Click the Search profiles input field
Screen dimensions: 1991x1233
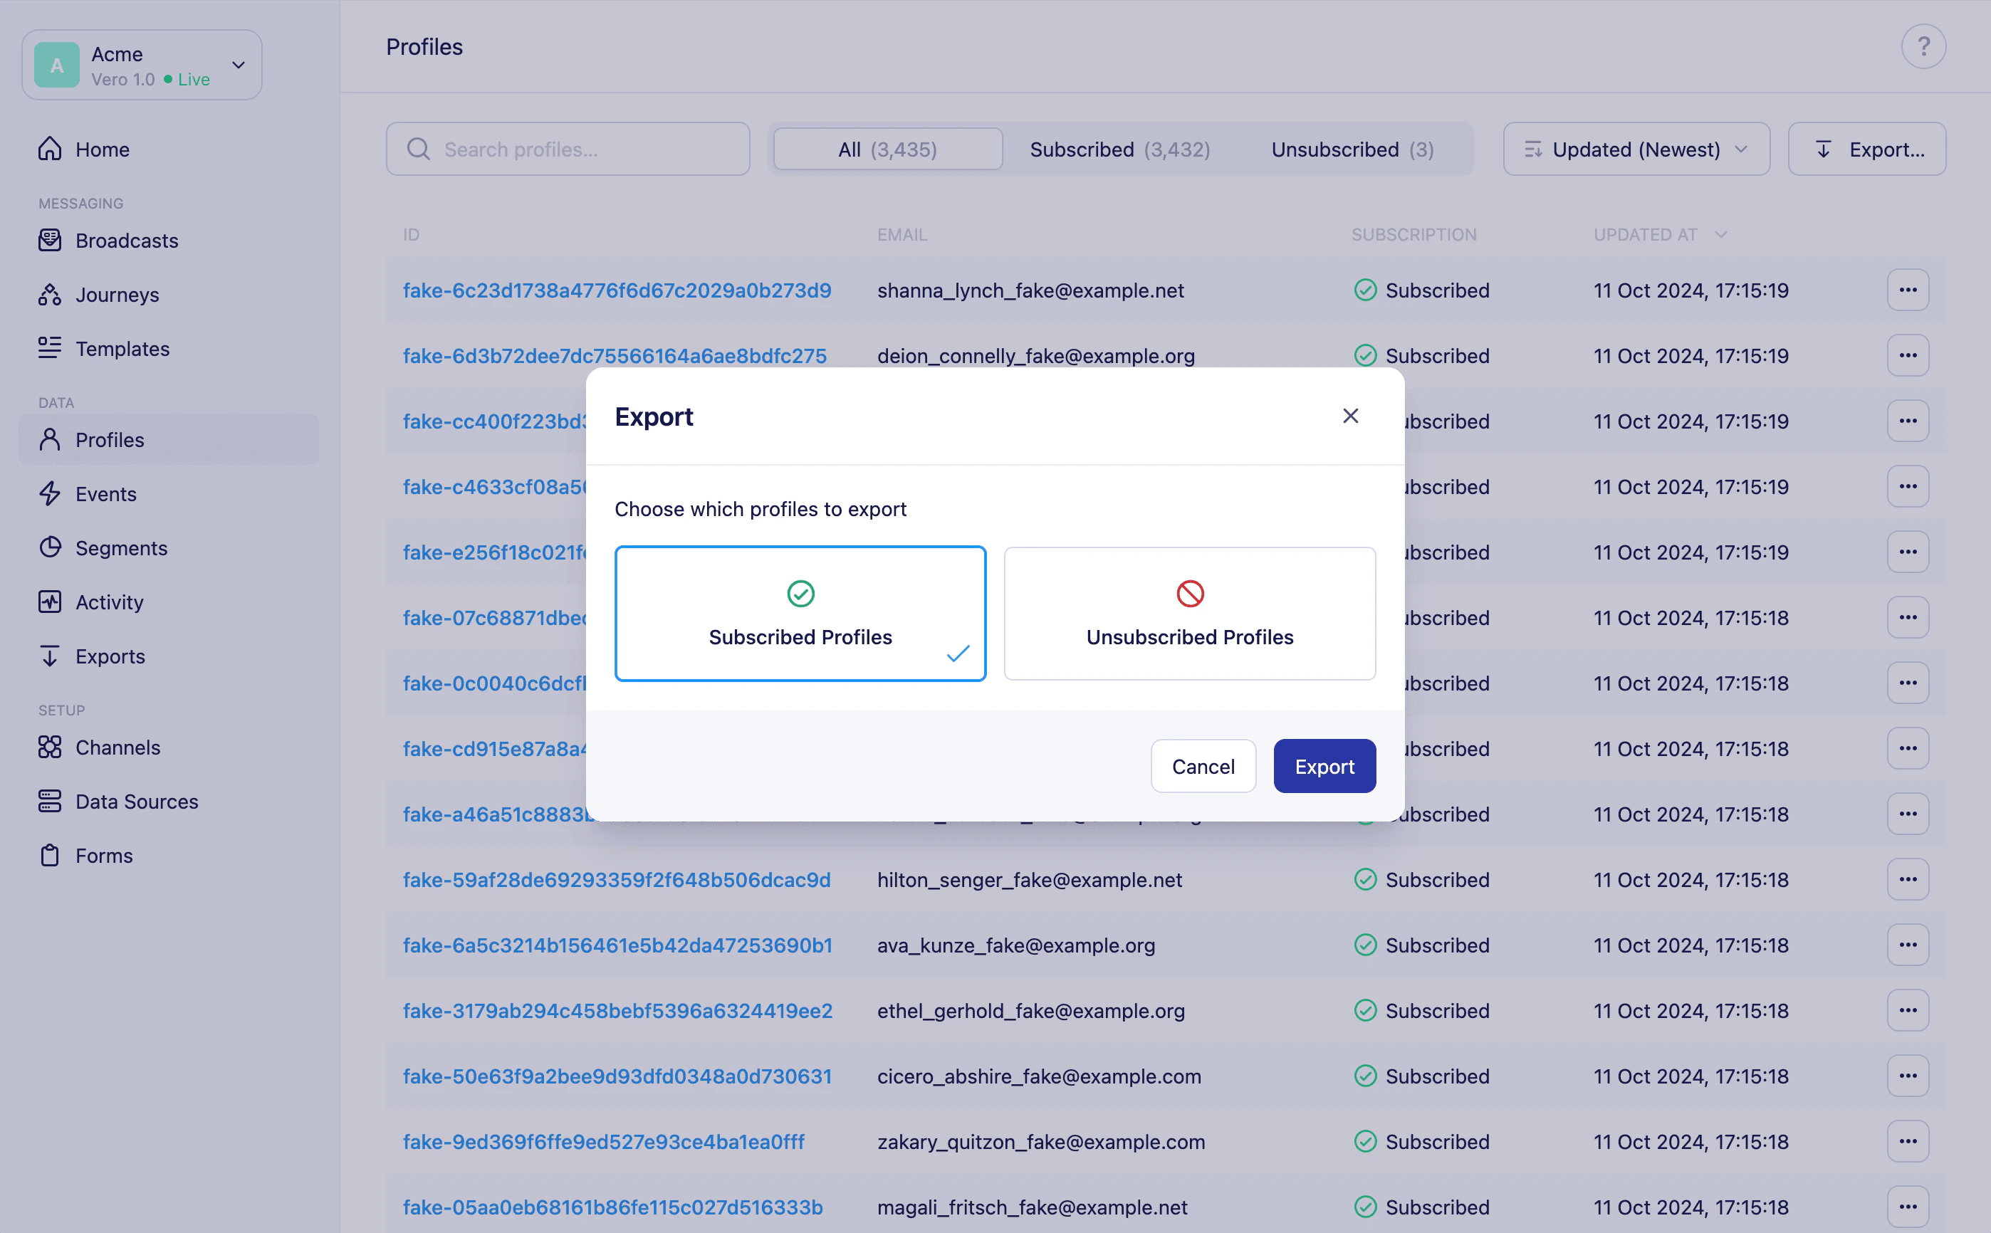[568, 149]
